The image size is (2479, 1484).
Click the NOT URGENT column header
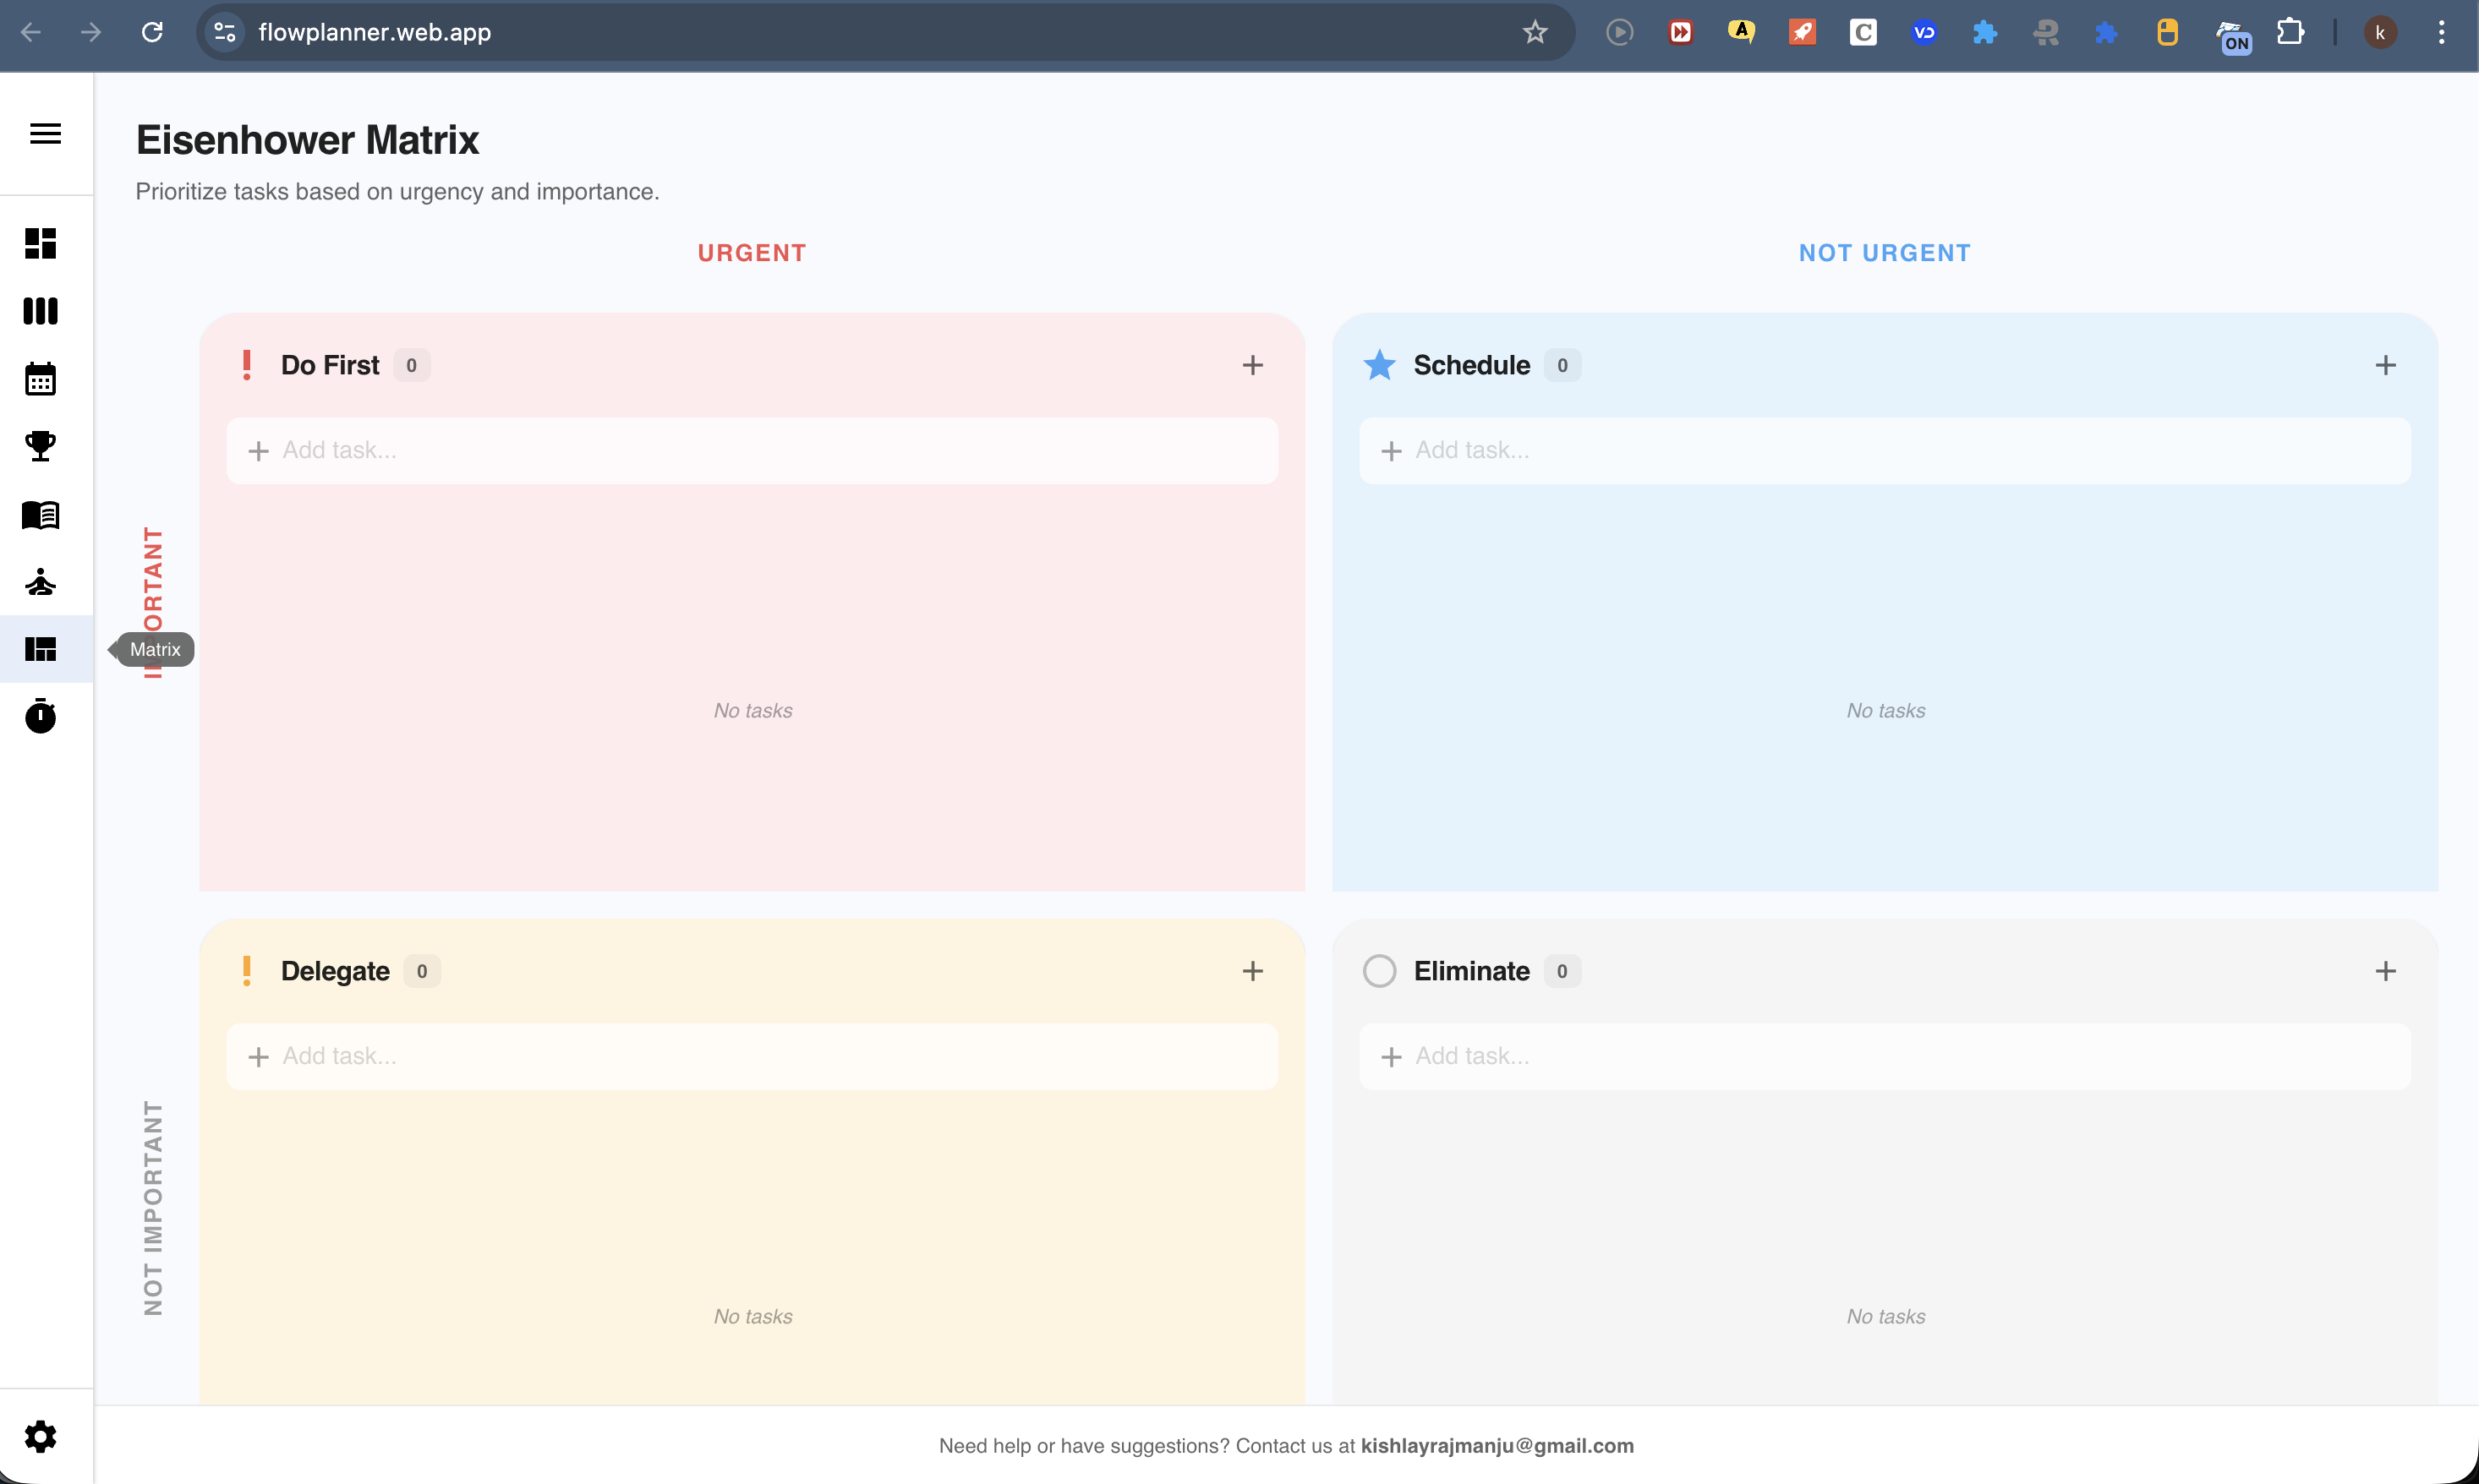point(1885,252)
